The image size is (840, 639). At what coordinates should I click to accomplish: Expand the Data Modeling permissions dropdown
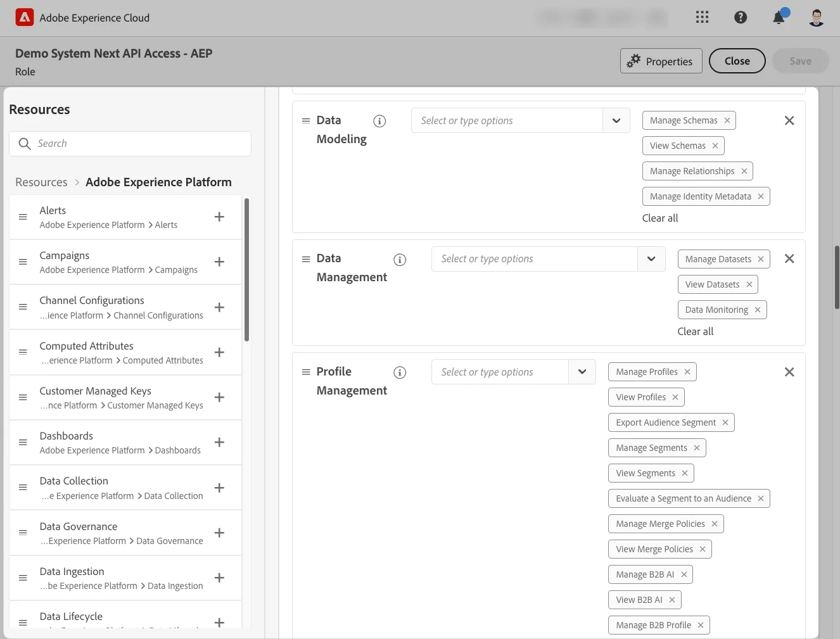click(616, 120)
